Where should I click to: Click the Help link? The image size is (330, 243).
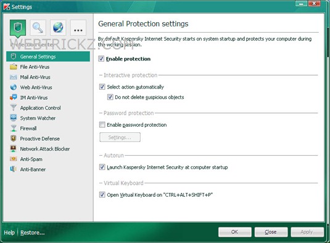pos(9,233)
